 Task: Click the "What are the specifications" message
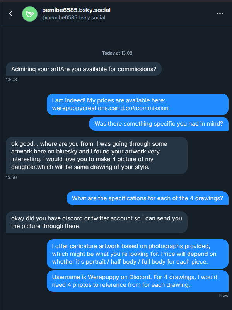pos(147,198)
